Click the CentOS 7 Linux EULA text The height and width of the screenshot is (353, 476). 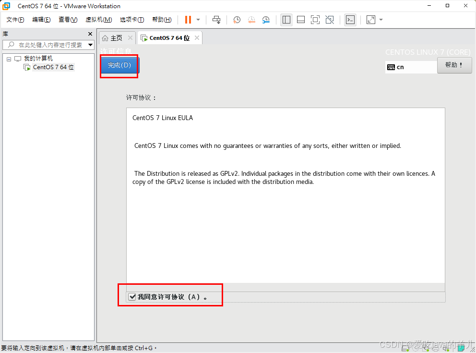163,118
